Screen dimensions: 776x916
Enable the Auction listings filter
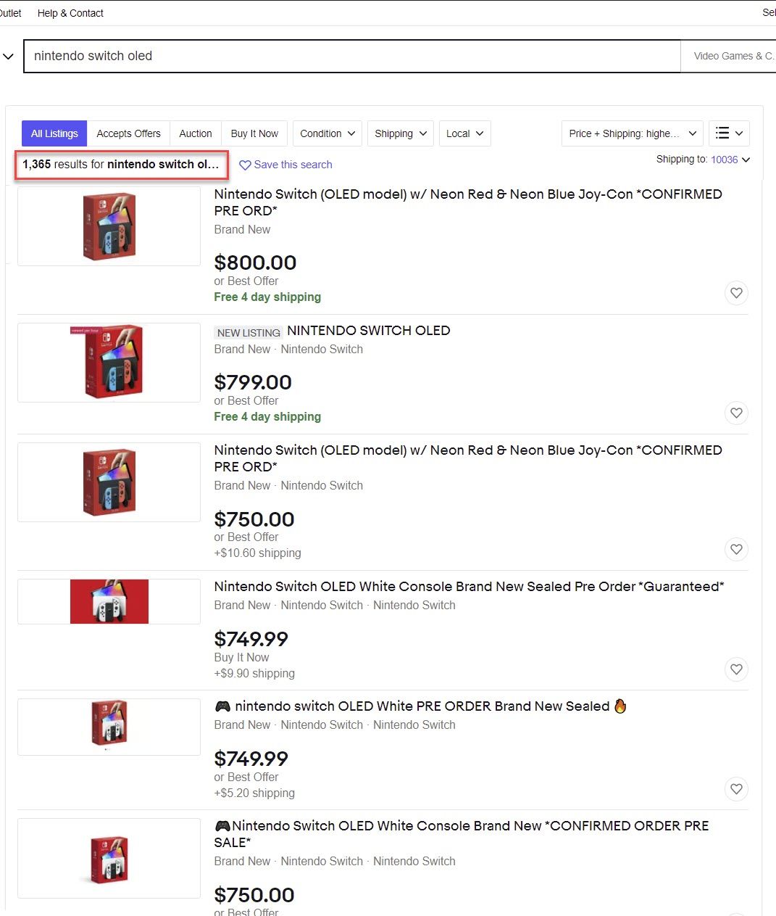click(195, 133)
